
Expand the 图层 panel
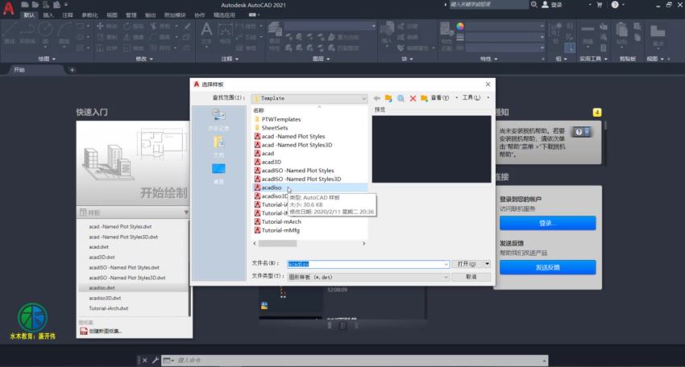321,59
